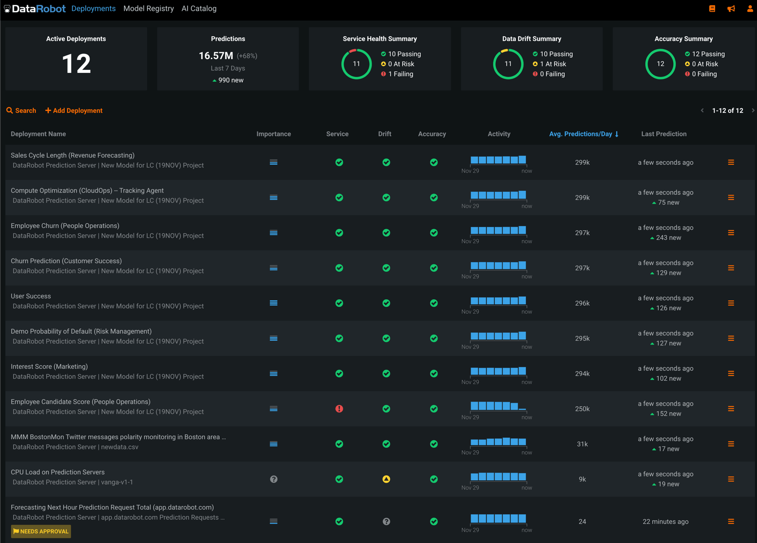Go to next page of deployments
The image size is (757, 543).
[753, 110]
